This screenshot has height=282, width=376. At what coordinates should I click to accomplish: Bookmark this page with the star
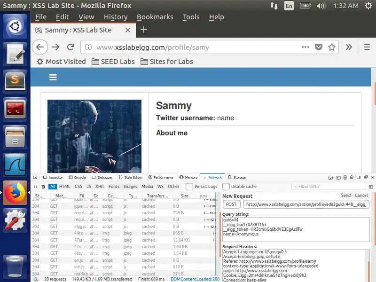(x=332, y=47)
